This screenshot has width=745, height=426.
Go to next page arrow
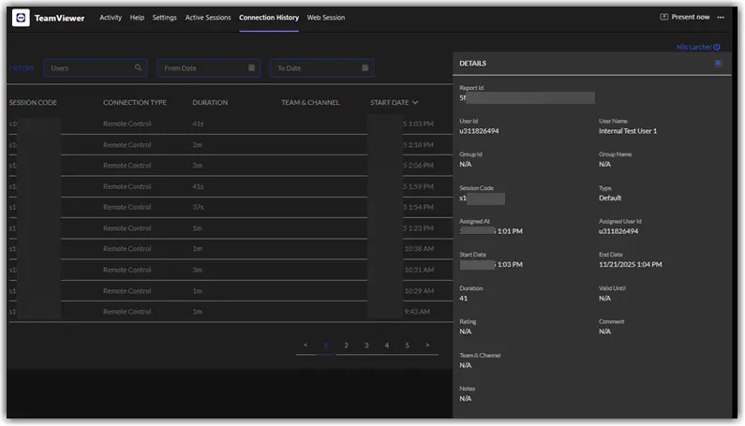(427, 345)
